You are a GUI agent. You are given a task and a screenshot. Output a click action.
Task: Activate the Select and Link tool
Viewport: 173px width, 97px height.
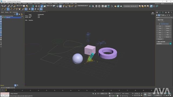coord(9,6)
